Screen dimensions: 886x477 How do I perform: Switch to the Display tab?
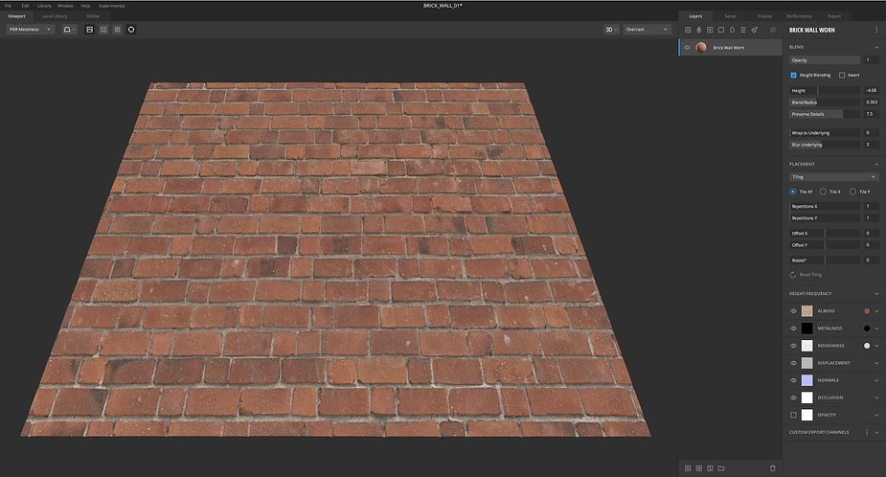[x=764, y=16]
